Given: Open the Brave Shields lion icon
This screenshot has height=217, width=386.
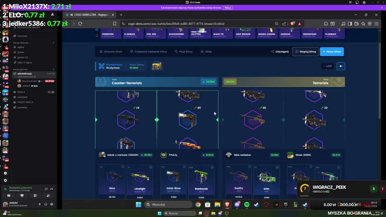Looking at the screenshot, I should click(293, 24).
